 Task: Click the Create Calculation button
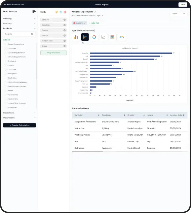pyautogui.click(x=19, y=125)
